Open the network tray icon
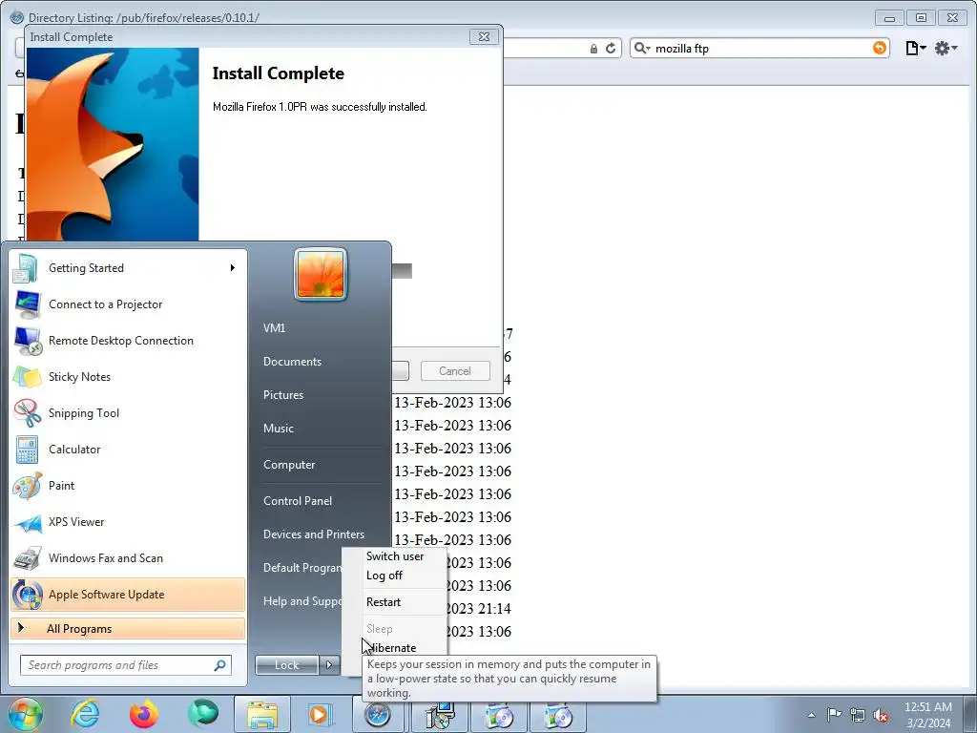Screen dimensions: 977x733 (x=858, y=715)
